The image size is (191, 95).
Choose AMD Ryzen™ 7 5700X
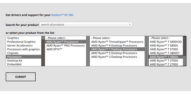point(166,49)
